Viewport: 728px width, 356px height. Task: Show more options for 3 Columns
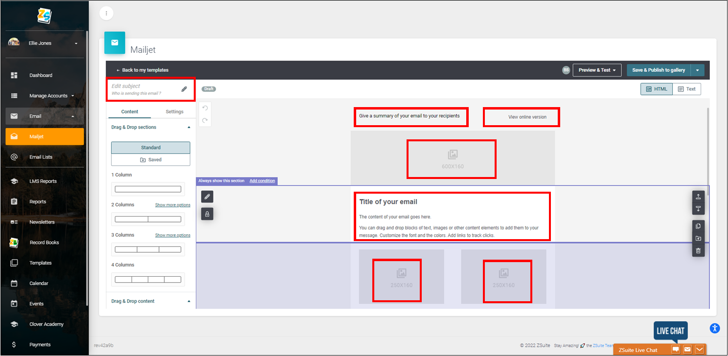click(x=173, y=235)
